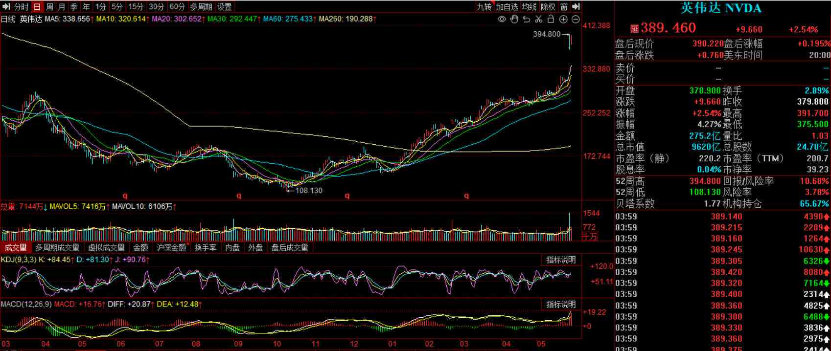Open the 除权 ex-rights option

548,7
